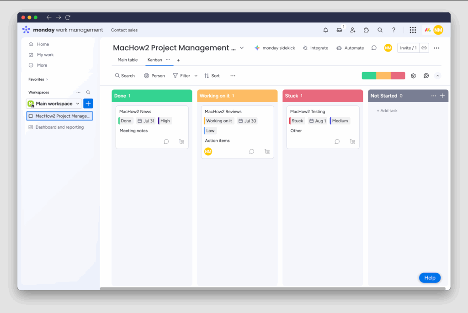This screenshot has height=313, width=468.
Task: Click the workspaces search magnifier in sidebar
Action: [x=88, y=93]
